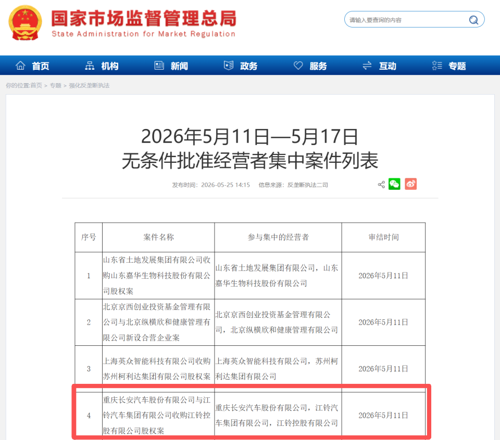Viewport: 500px width, 440px height.
Task: Open the 专题 navigation menu item
Action: [457, 66]
